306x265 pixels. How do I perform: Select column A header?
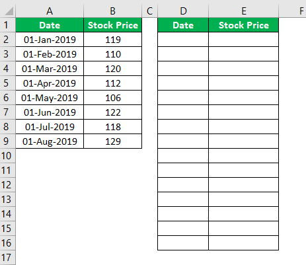point(50,11)
